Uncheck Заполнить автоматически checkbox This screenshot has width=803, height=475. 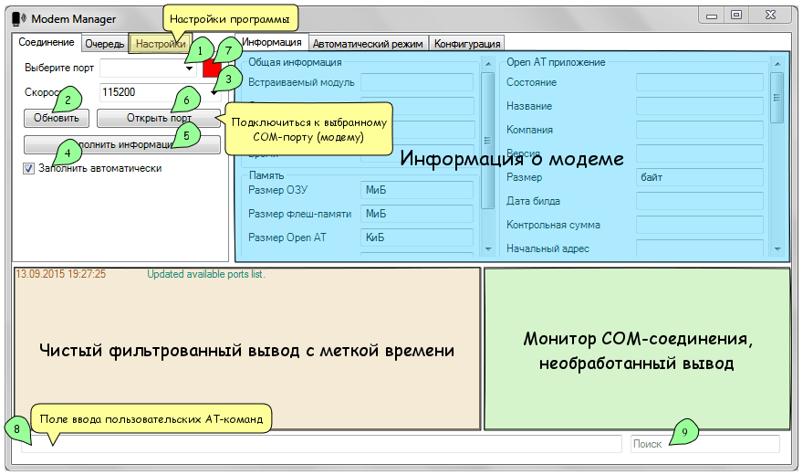point(28,169)
